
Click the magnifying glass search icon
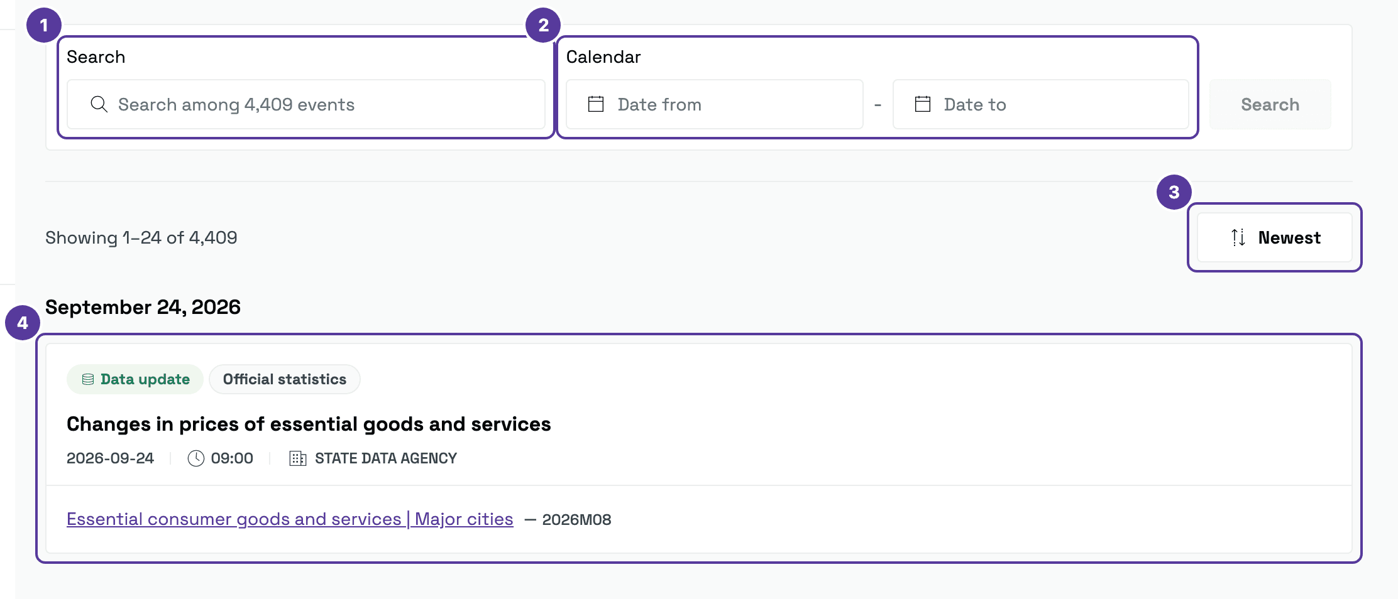99,104
